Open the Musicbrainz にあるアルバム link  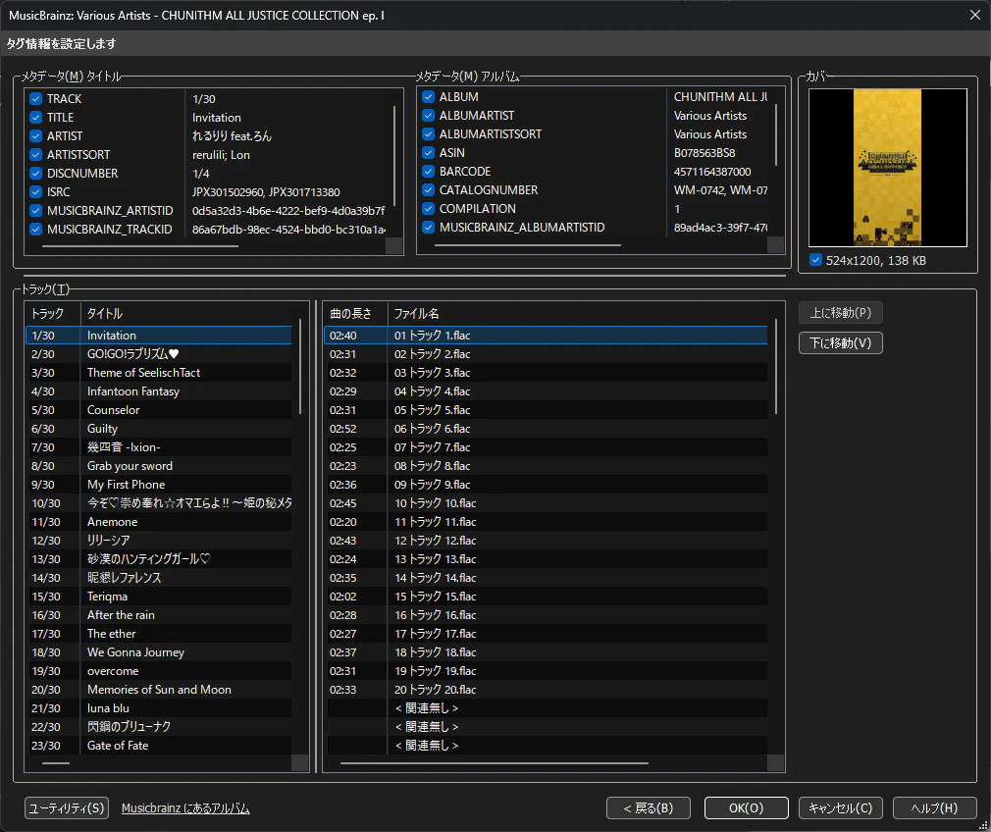(185, 808)
